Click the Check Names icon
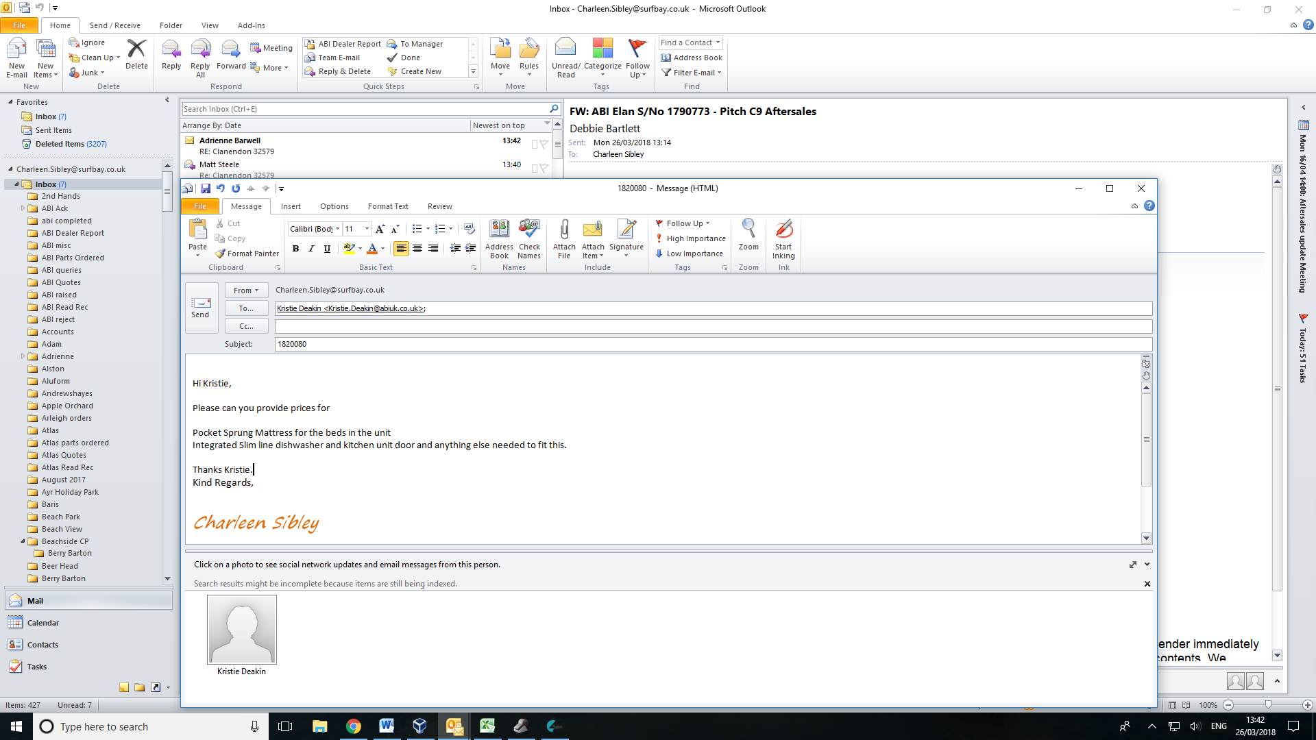Screen dimensions: 1316x740 (528, 238)
